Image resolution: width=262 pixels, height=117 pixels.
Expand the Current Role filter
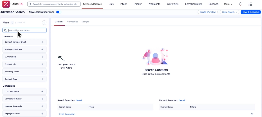(24, 57)
